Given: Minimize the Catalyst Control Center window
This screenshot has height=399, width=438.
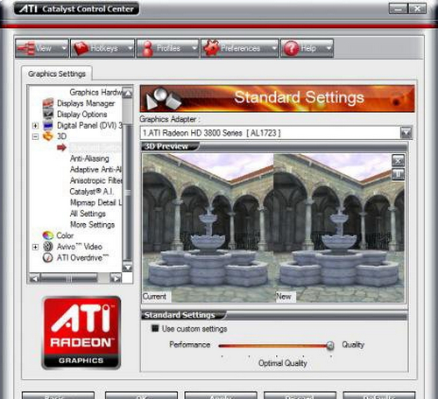Looking at the screenshot, I should coord(398,9).
